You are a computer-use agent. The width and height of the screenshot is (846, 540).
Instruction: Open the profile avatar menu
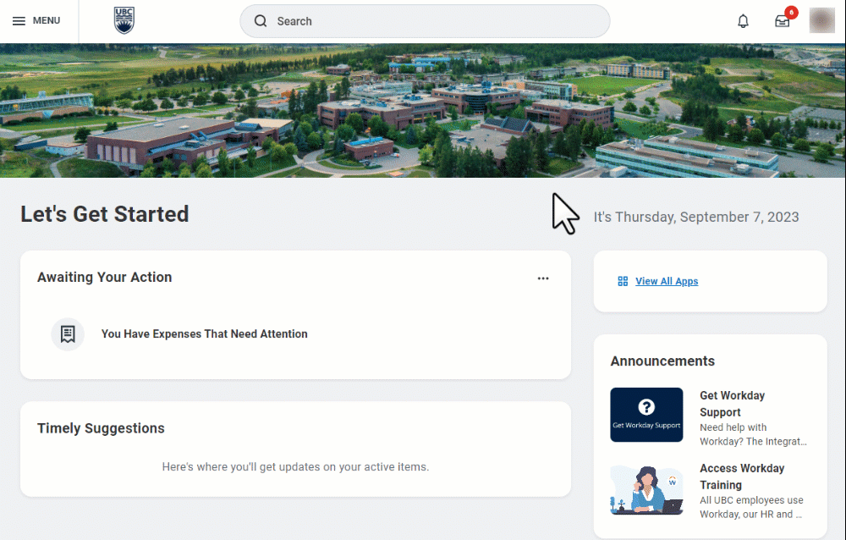[x=821, y=21]
